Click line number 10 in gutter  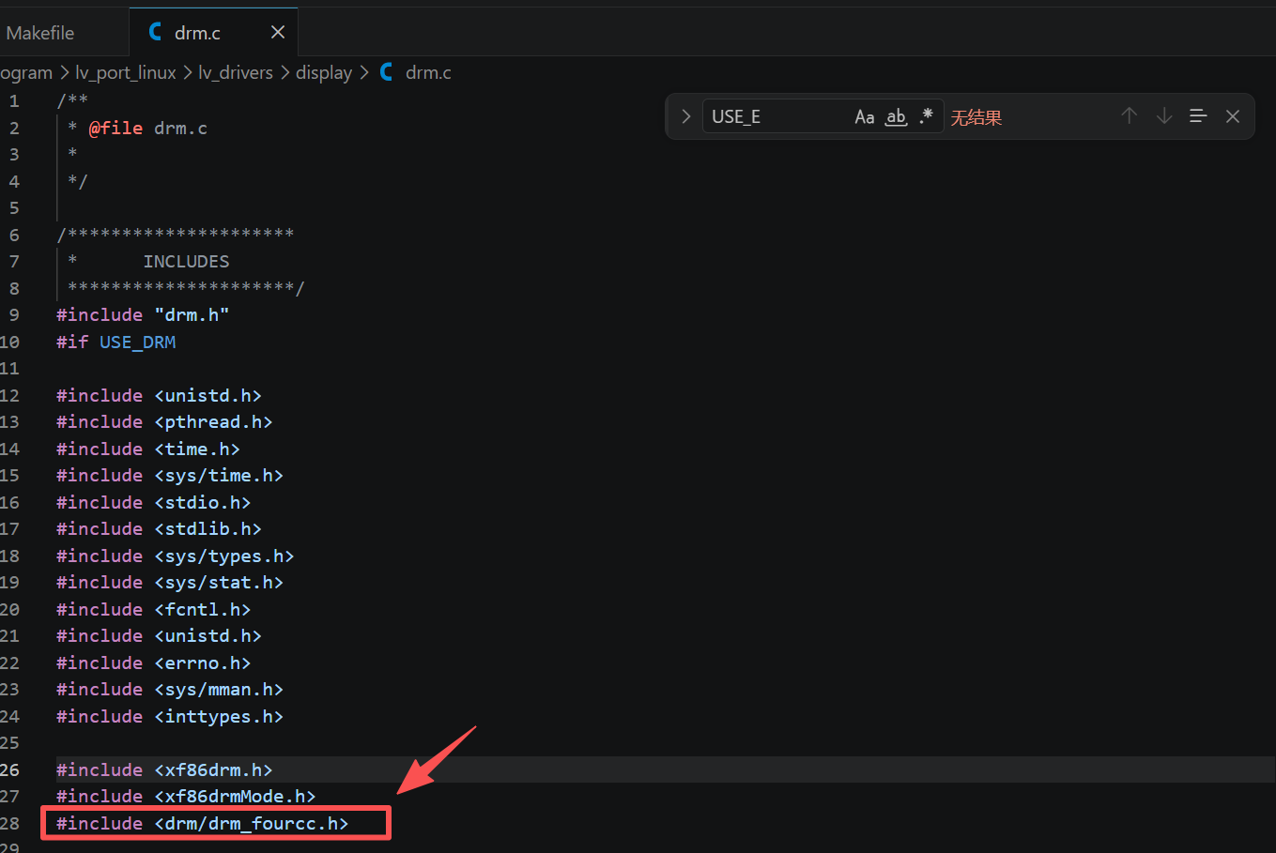pos(9,342)
